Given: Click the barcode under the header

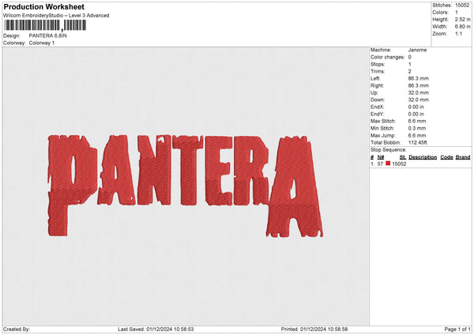Looking at the screenshot, I should (x=45, y=25).
